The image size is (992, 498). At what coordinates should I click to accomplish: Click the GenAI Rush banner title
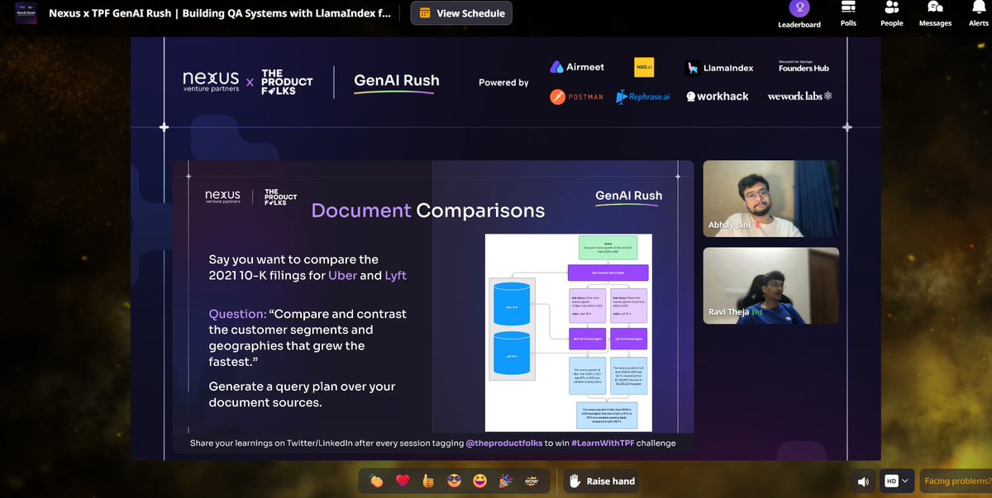(x=396, y=83)
